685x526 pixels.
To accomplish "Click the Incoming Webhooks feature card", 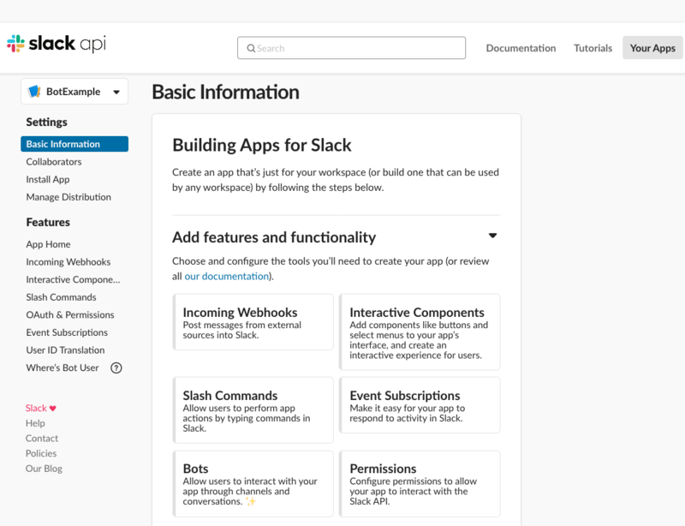I will point(253,323).
